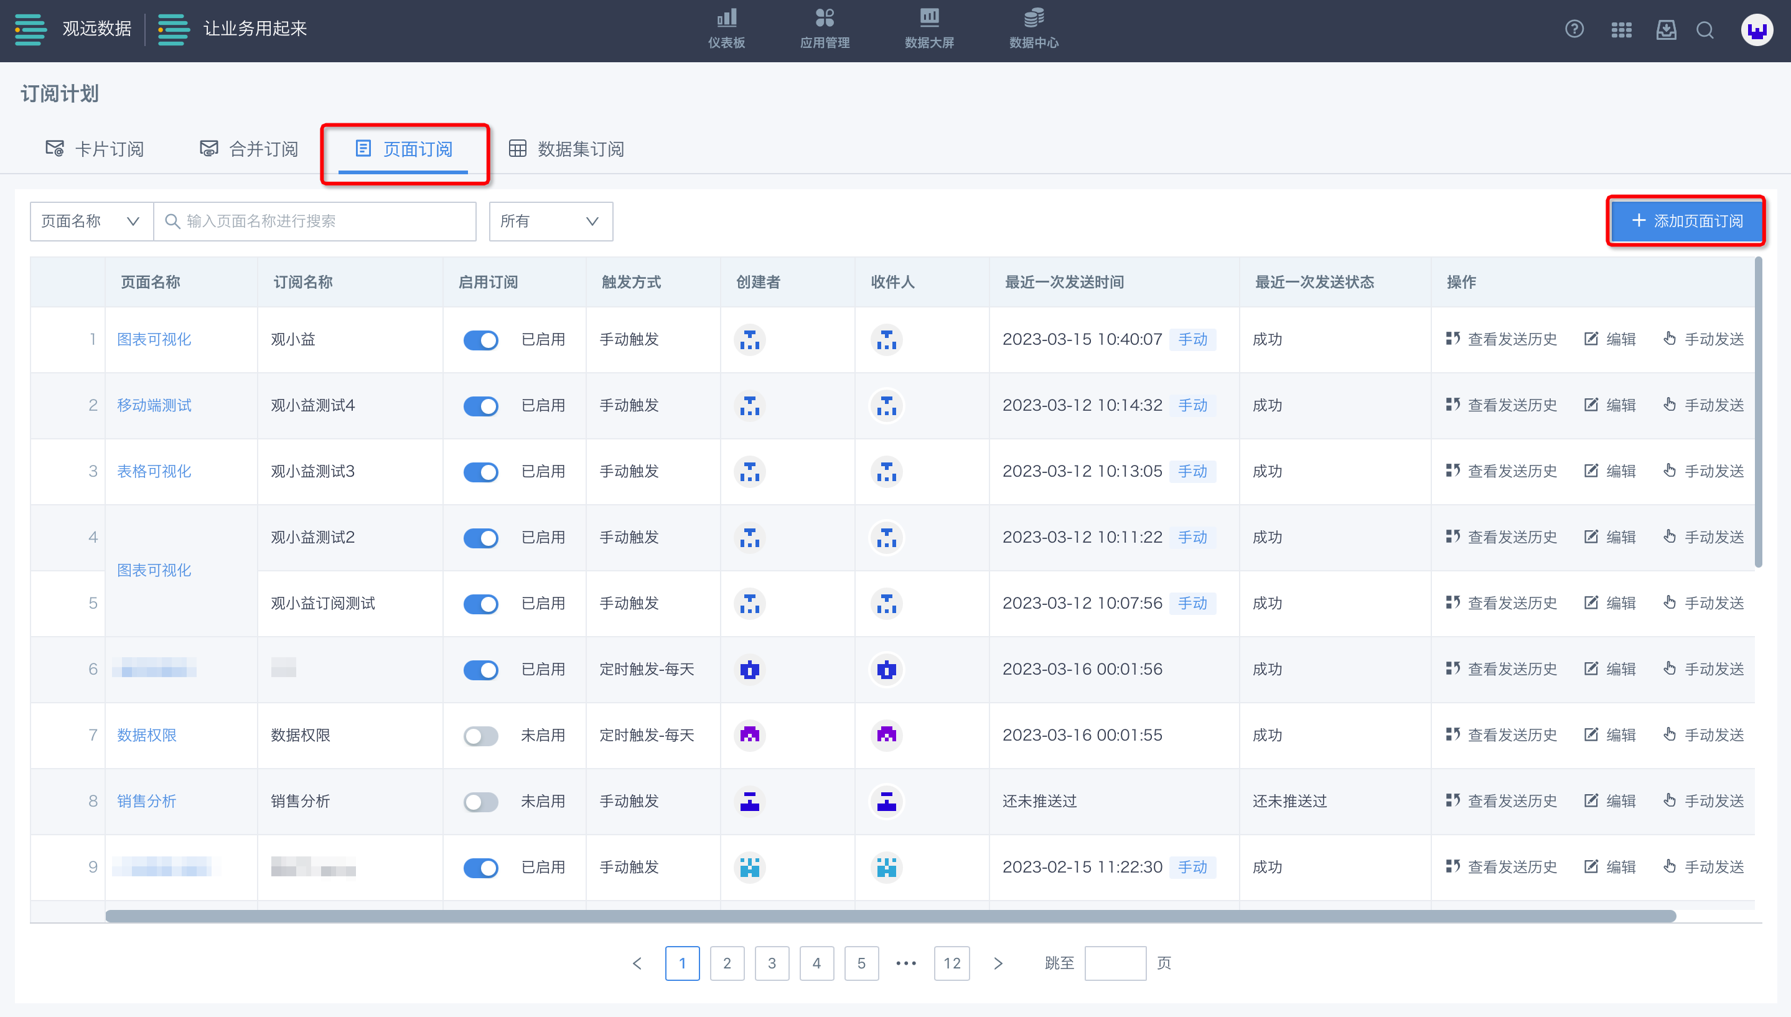Image resolution: width=1791 pixels, height=1017 pixels.
Task: Toggle the row 6 subscription switch
Action: (480, 670)
